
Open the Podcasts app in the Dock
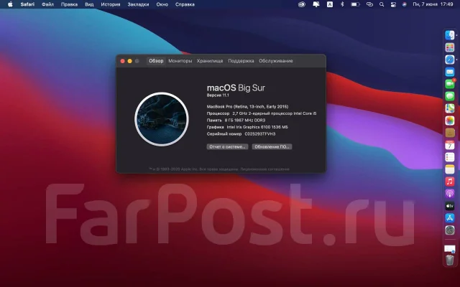point(450,194)
